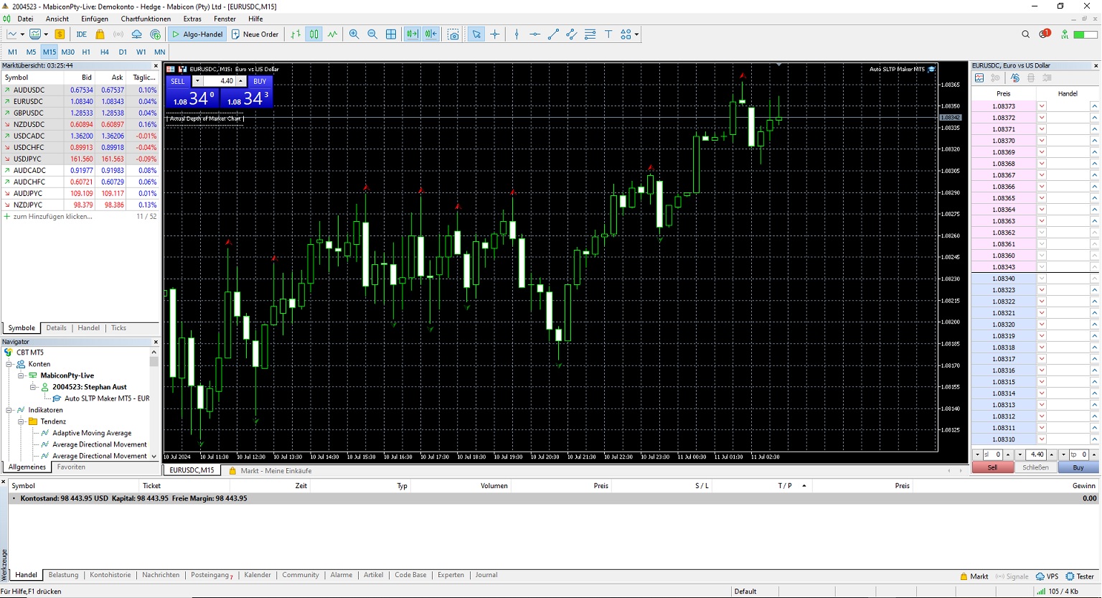This screenshot has height=598, width=1102.
Task: Click Sell in the Depth of Market panel
Action: (x=993, y=467)
